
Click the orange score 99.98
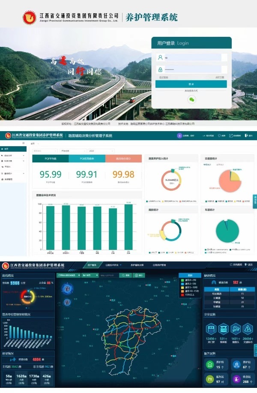[123, 174]
